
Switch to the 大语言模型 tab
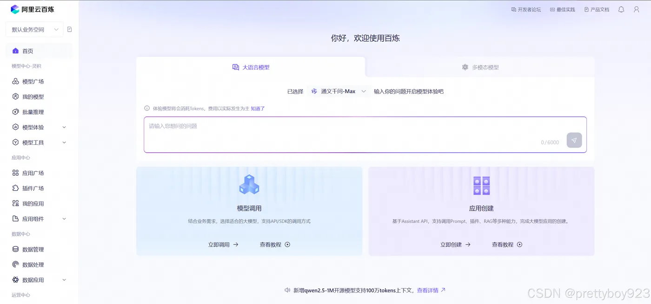[x=251, y=67]
